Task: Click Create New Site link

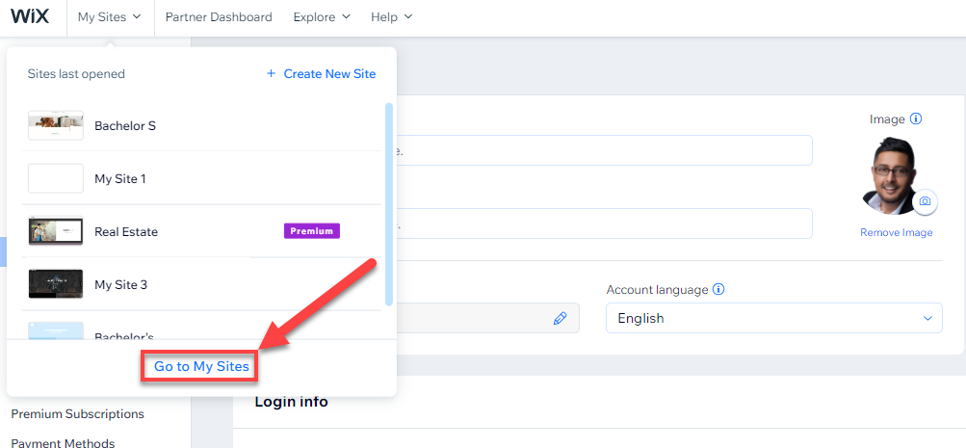Action: tap(329, 74)
